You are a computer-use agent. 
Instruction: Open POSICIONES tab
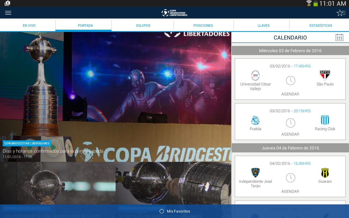tap(203, 25)
